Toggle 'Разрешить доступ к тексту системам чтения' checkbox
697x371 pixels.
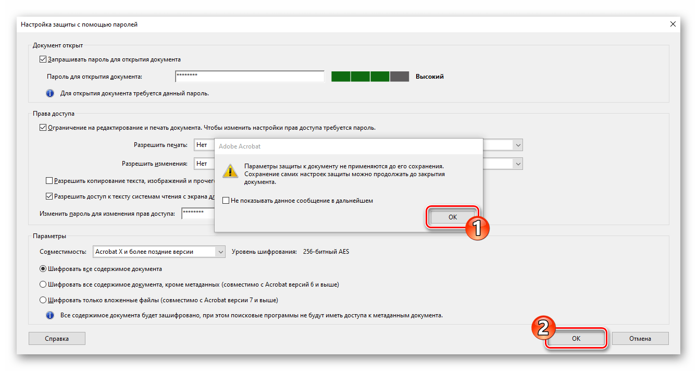tap(49, 196)
